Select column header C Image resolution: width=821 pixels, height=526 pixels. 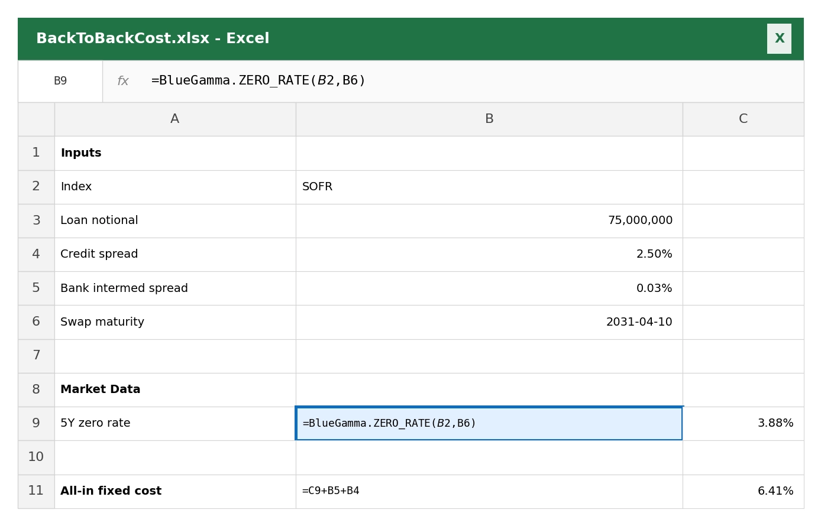[x=743, y=119]
